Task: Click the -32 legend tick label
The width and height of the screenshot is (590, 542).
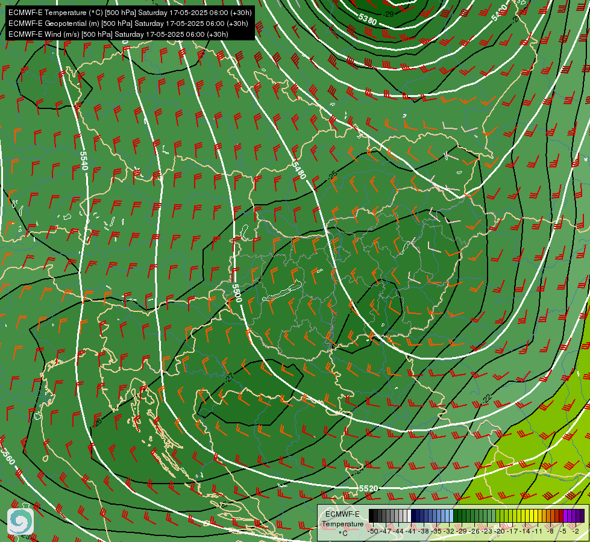Action: point(449,531)
